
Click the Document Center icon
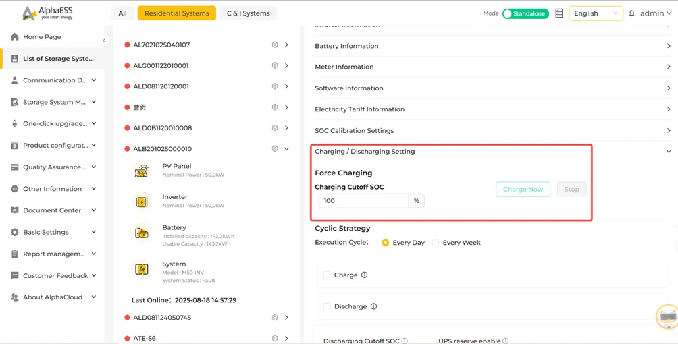coord(15,210)
